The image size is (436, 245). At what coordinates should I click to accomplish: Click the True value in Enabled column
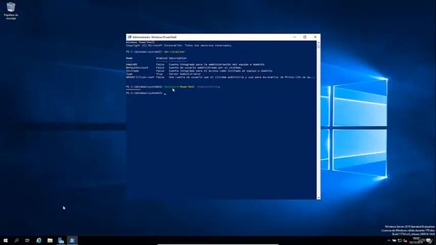pos(159,74)
